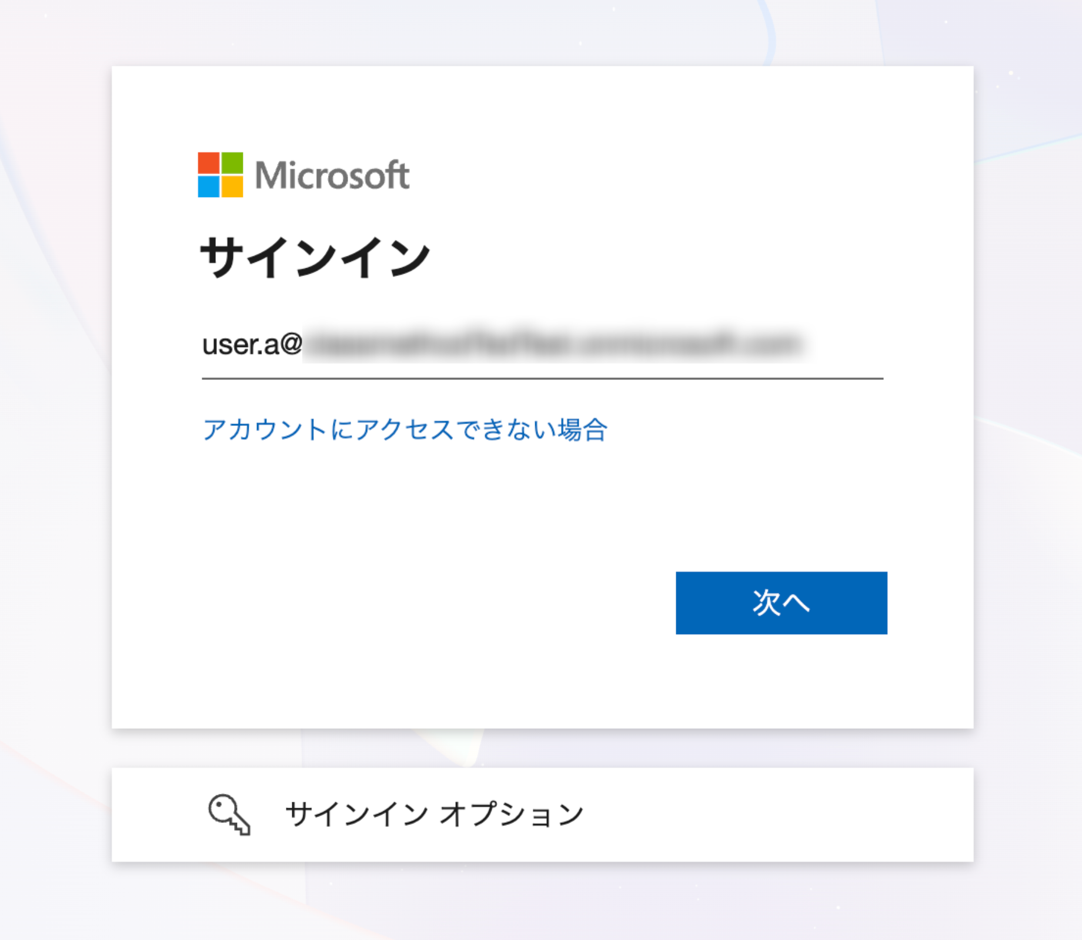Screen dimensions: 1082x940
Task: Click the blue square of the Microsoft logo
Action: (209, 188)
